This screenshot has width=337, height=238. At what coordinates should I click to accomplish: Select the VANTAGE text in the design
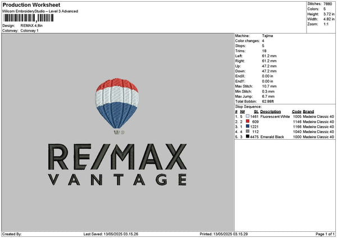pyautogui.click(x=117, y=180)
